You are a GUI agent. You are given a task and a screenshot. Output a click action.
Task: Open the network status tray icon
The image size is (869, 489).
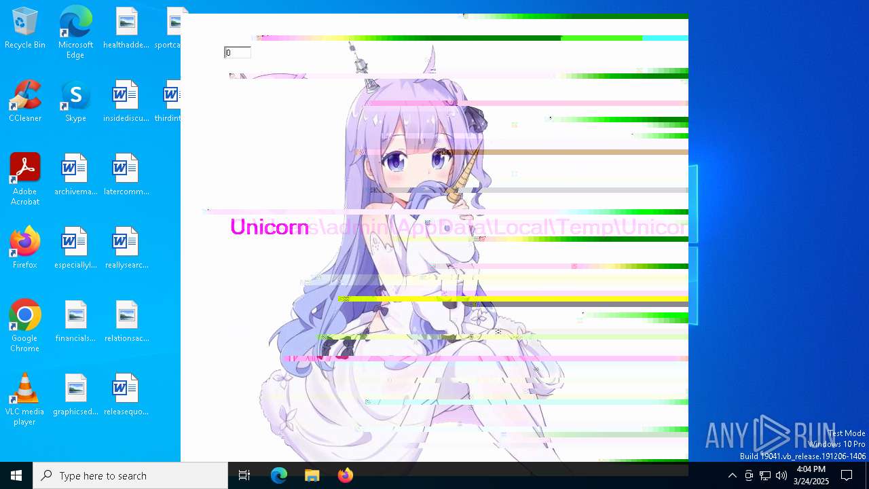click(x=765, y=475)
